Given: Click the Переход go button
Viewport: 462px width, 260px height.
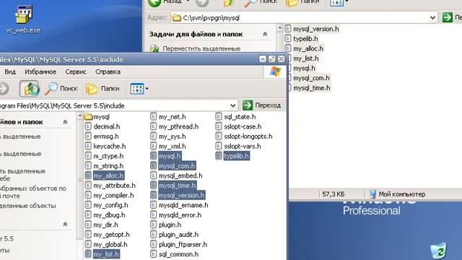Looking at the screenshot, I should (261, 105).
